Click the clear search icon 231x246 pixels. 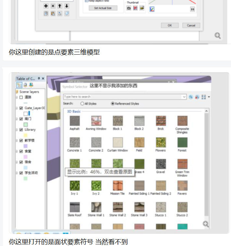(x=197, y=97)
